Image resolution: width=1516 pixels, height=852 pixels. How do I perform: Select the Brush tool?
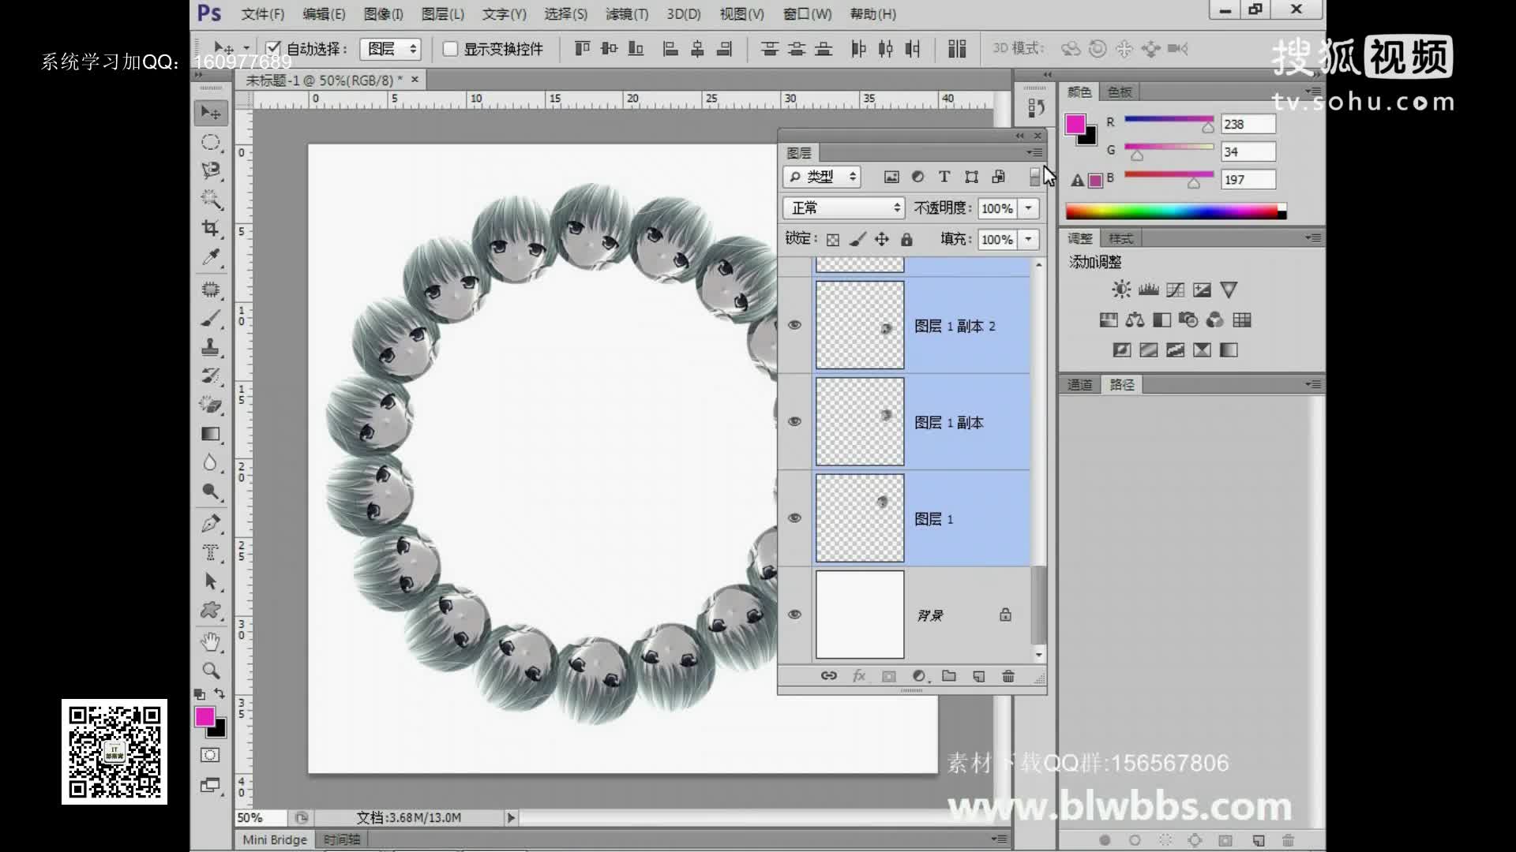point(211,319)
